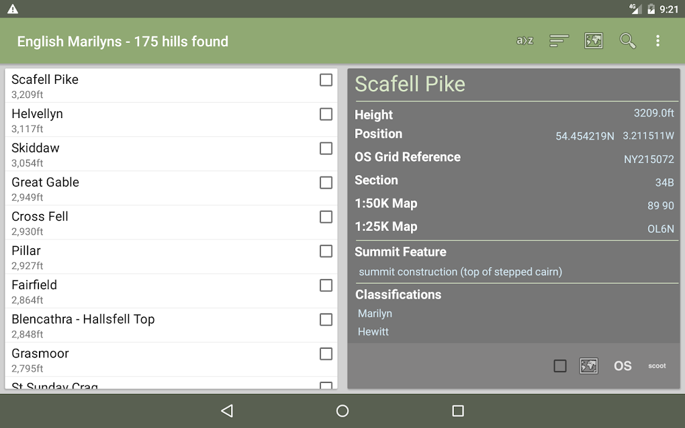
Task: Click the map icon in the Scafell Pike panel
Action: pos(589,366)
